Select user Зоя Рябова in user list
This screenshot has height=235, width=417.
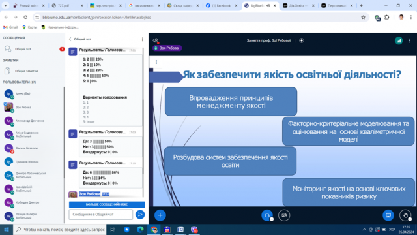[32, 107]
